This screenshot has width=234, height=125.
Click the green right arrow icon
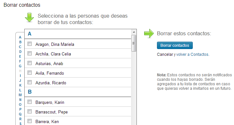click(x=149, y=33)
